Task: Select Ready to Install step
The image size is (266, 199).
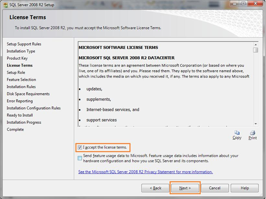Action: point(19,115)
